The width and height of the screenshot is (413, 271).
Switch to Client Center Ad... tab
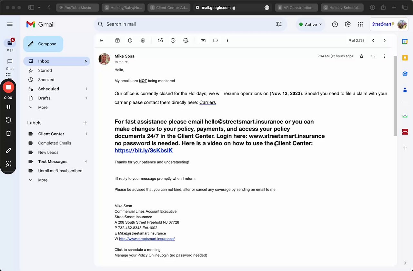[x=169, y=7]
